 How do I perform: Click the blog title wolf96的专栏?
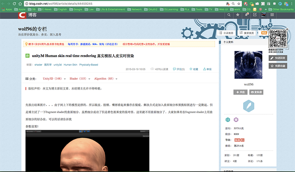[33, 29]
